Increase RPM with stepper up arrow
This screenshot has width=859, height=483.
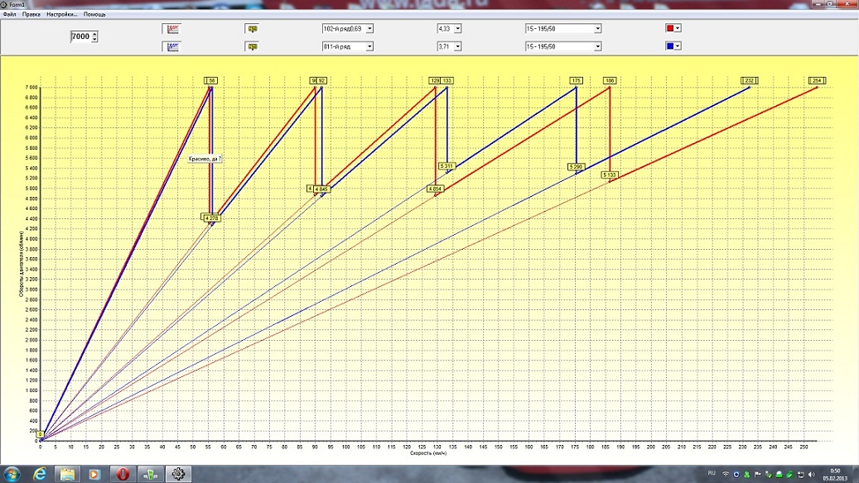pyautogui.click(x=94, y=34)
